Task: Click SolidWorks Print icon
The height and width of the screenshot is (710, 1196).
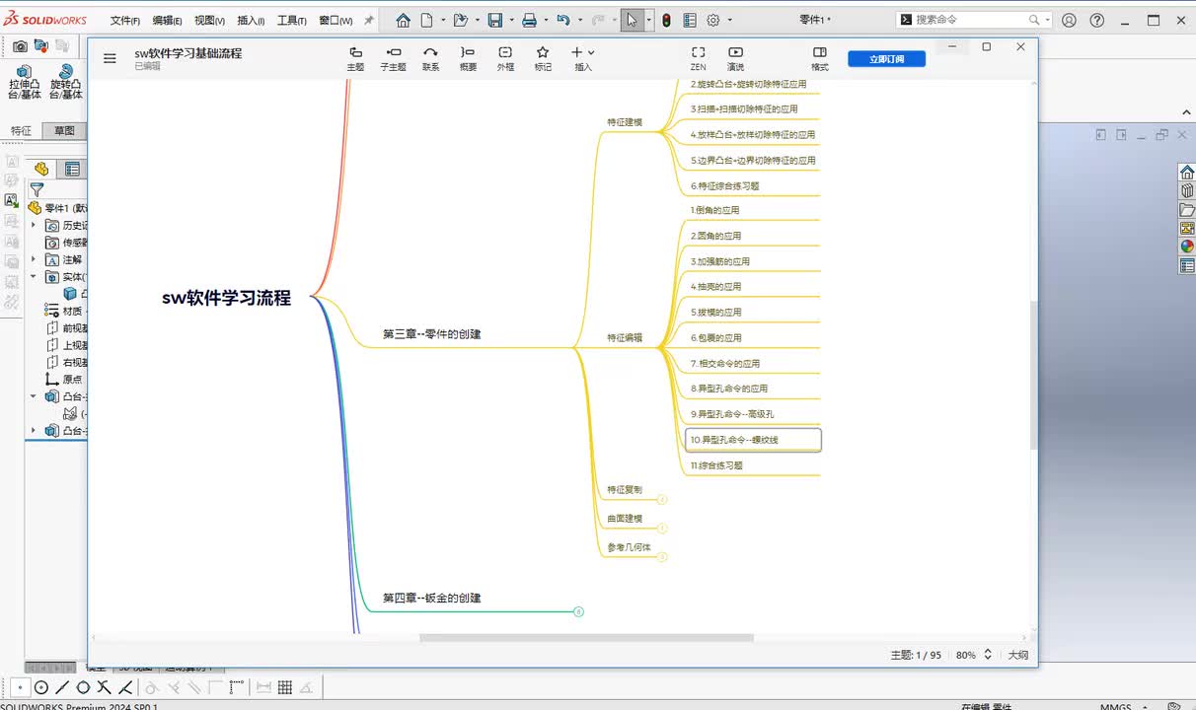Action: (x=529, y=20)
